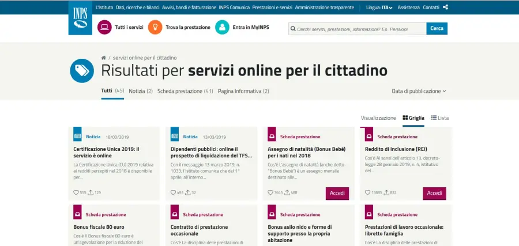Open Assegno di natalità (Bonus Bebè) title
The width and height of the screenshot is (519, 246).
[x=307, y=153]
